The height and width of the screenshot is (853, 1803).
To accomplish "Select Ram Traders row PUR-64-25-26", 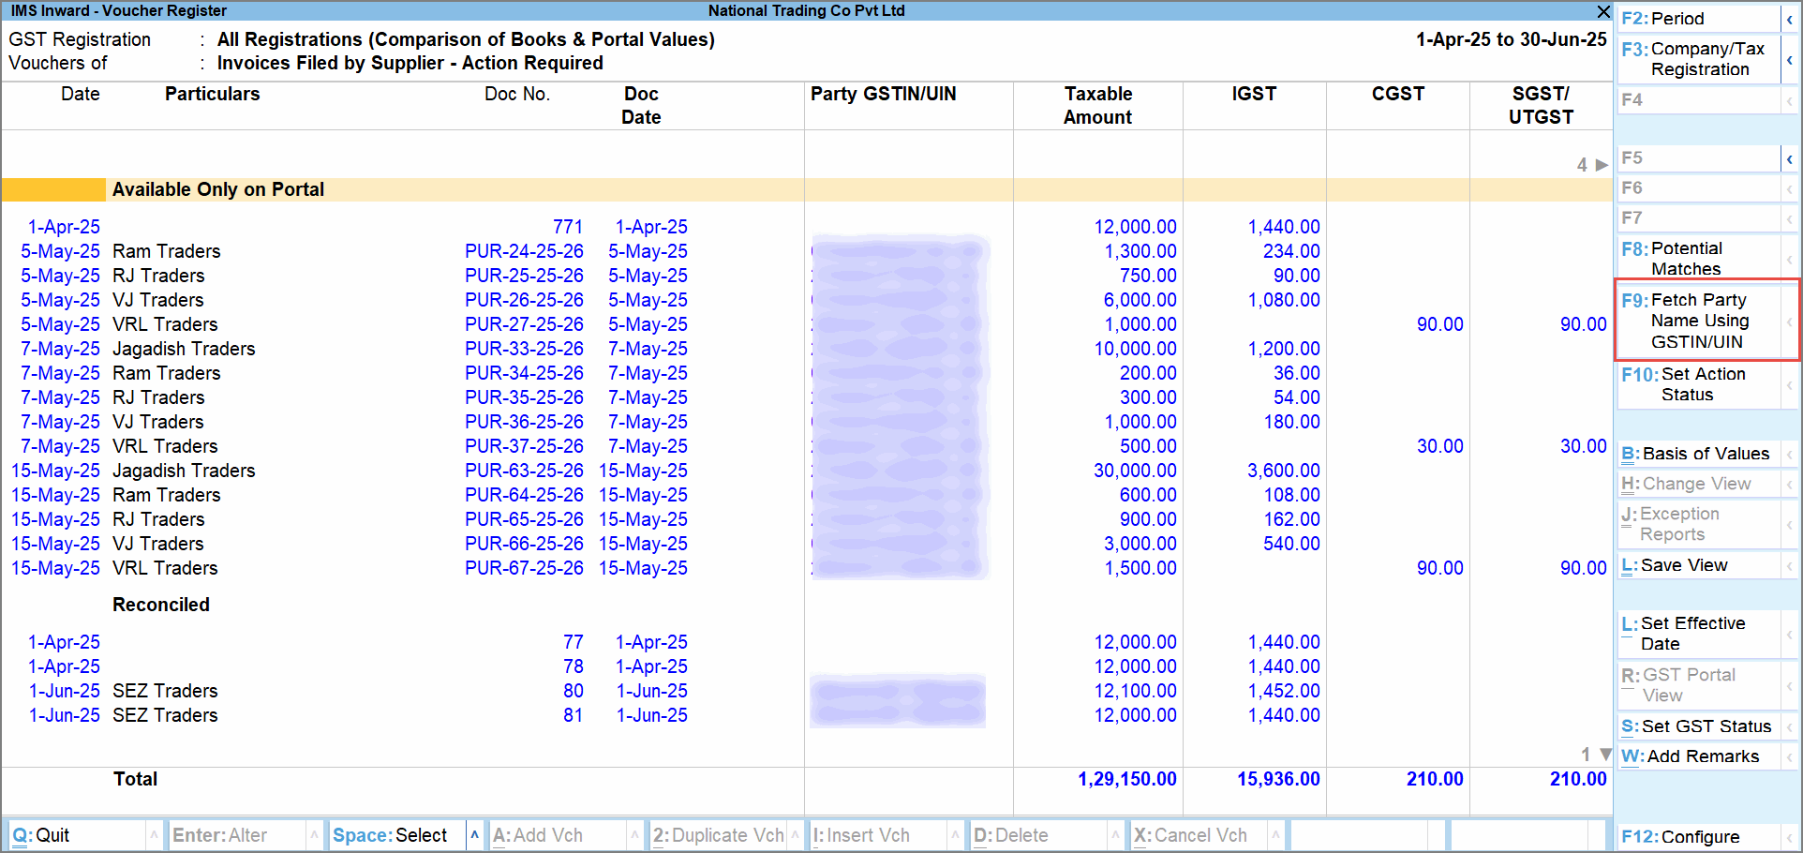I will (806, 495).
